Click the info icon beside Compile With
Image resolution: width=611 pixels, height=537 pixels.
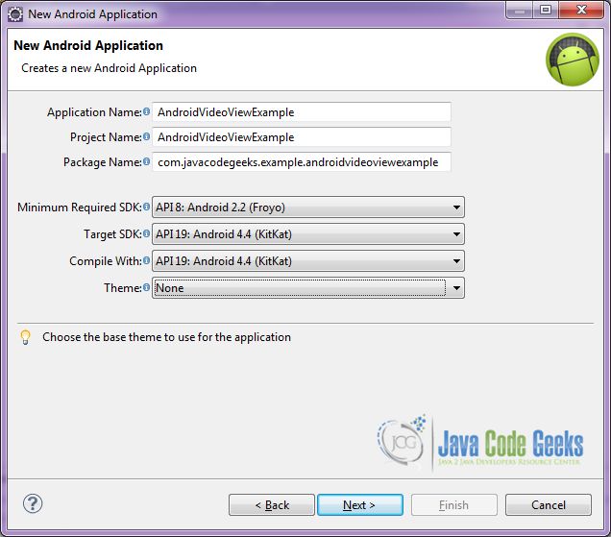pos(146,260)
